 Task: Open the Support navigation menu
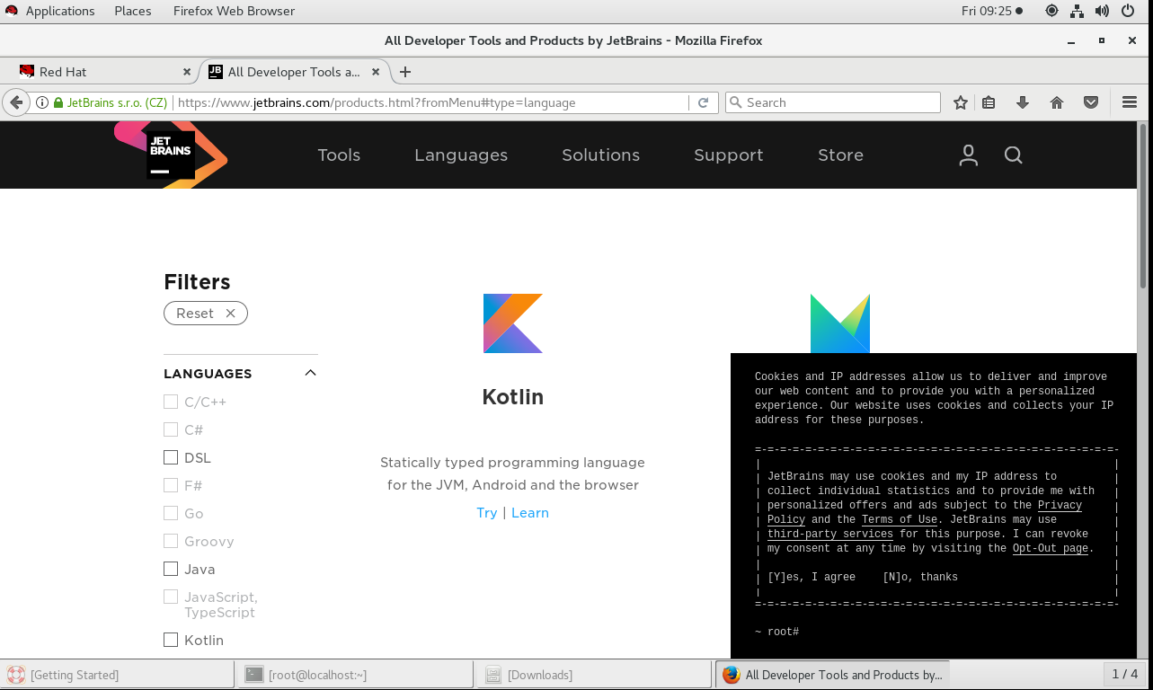tap(729, 155)
